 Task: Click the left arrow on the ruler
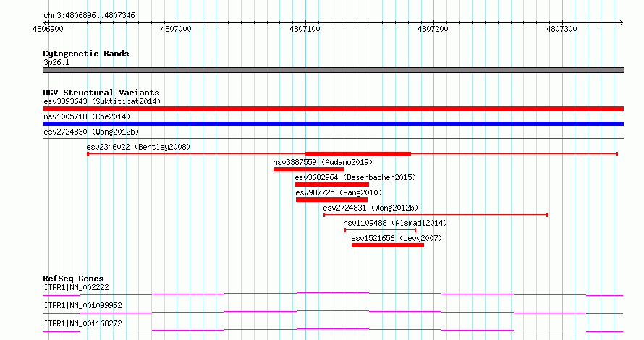click(x=45, y=22)
